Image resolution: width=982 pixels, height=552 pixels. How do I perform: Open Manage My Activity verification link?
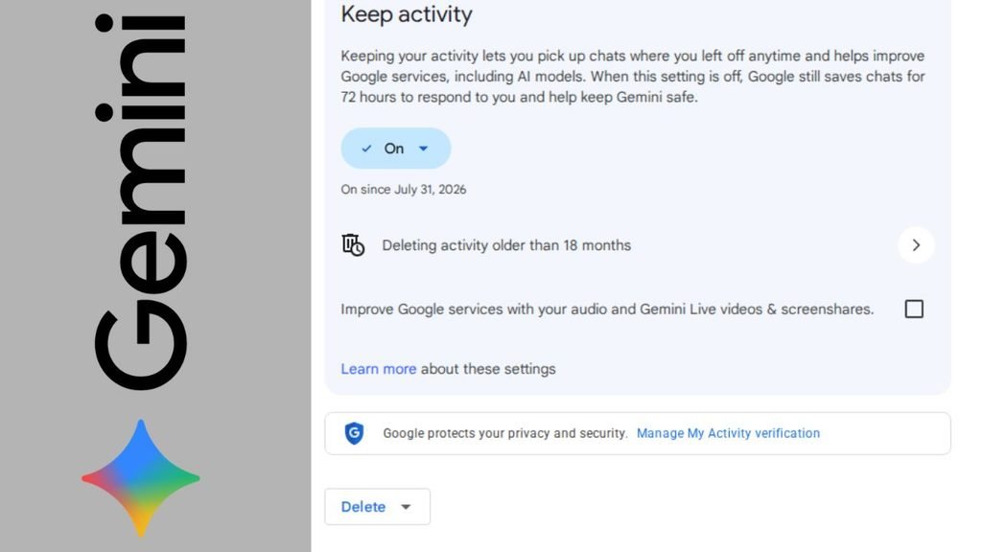point(728,433)
